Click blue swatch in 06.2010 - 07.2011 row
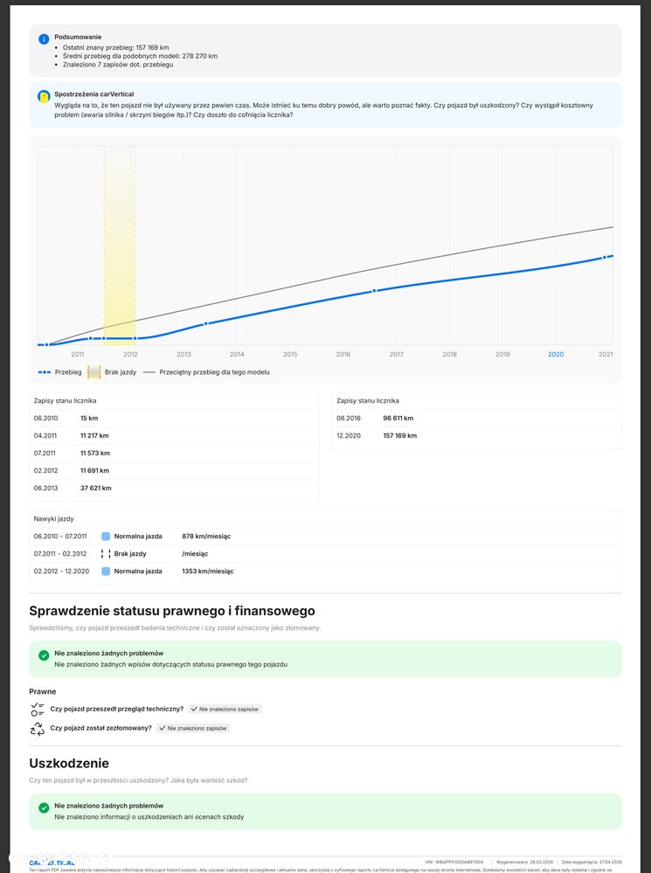This screenshot has width=651, height=873. click(x=106, y=536)
